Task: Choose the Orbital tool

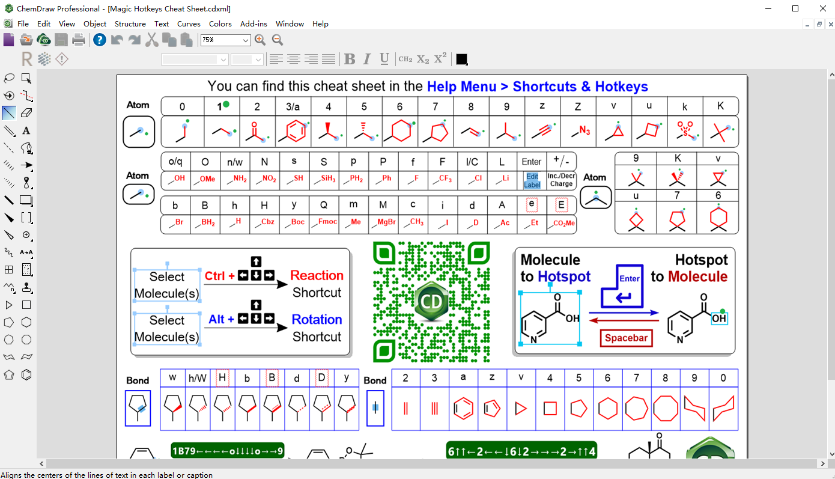Action: click(x=26, y=182)
